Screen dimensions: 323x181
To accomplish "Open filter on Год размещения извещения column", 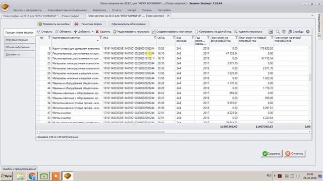I will [208, 38].
